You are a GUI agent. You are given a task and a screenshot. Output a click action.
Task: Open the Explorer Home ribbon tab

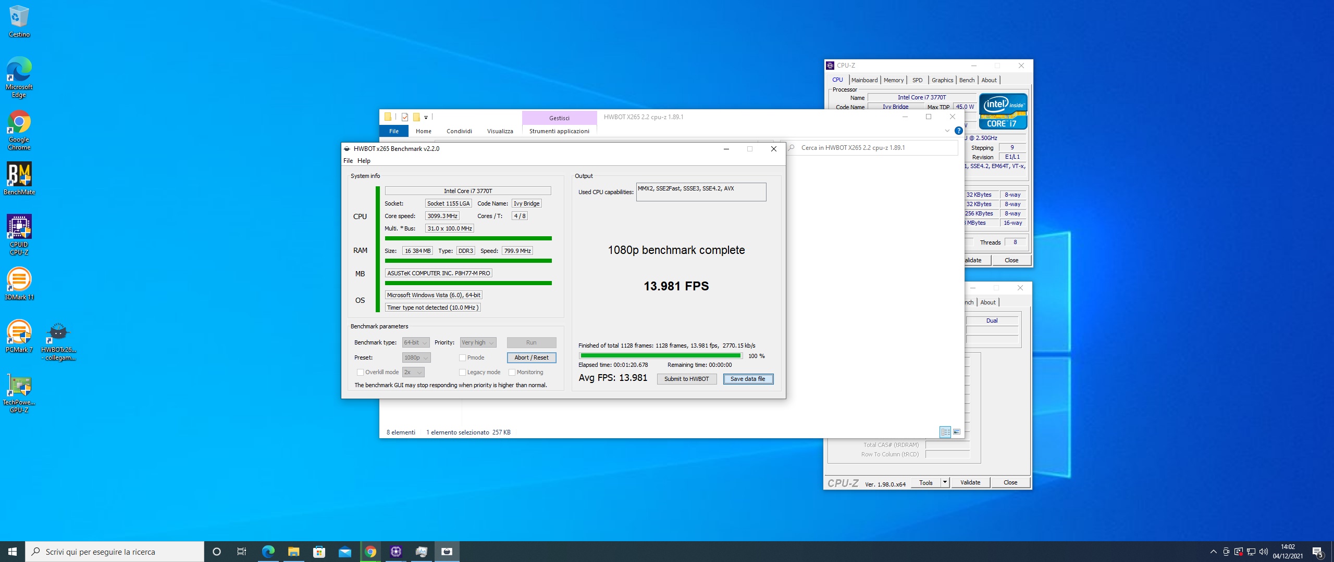tap(423, 131)
